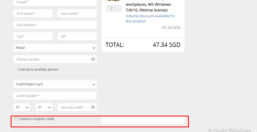Image resolution: width=257 pixels, height=132 pixels.
Task: Open the Credit/Debit Card payment dropdown
Action: coord(55,84)
